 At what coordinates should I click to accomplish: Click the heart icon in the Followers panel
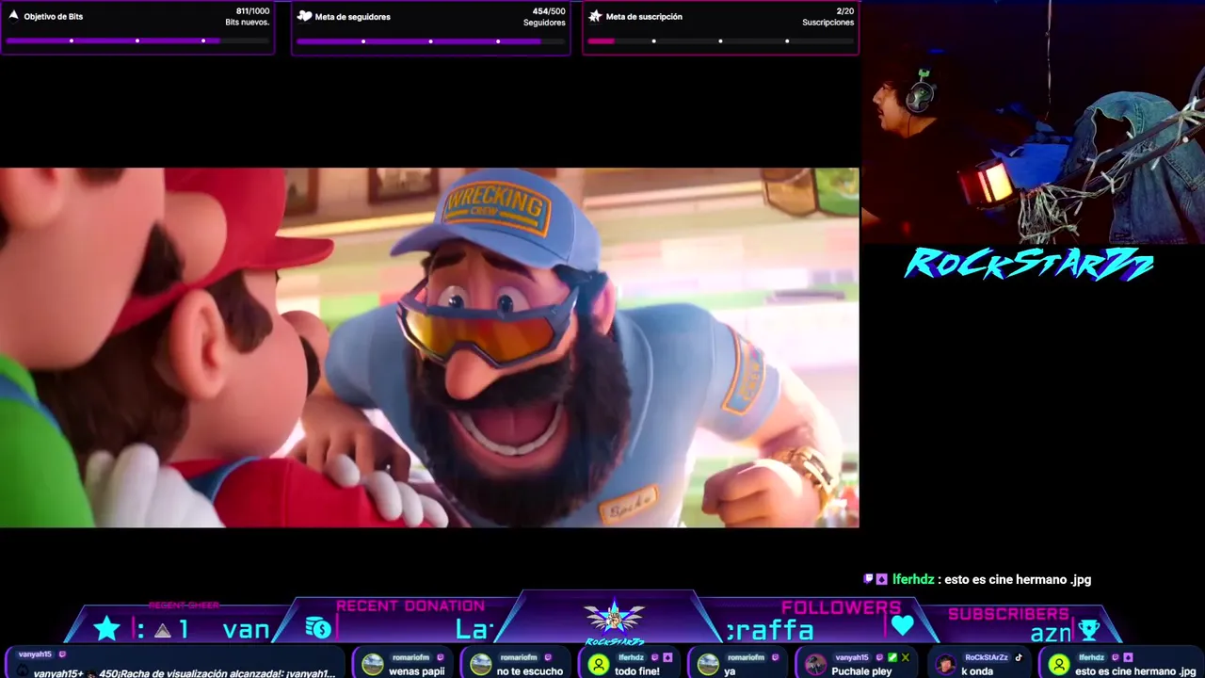902,625
